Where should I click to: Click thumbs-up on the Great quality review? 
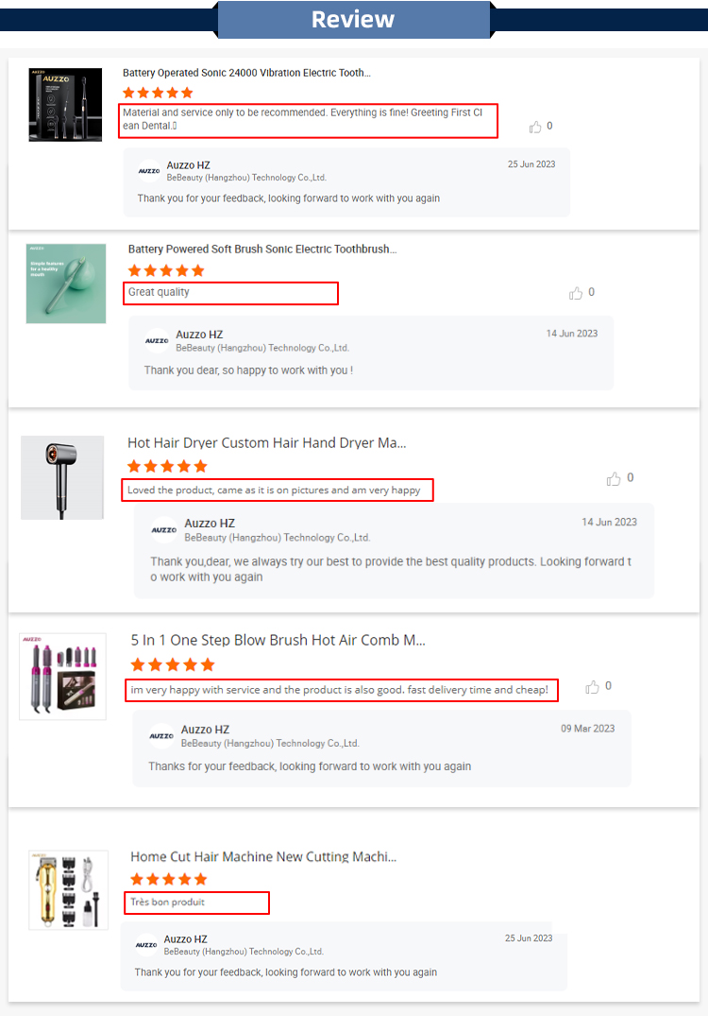pos(576,293)
